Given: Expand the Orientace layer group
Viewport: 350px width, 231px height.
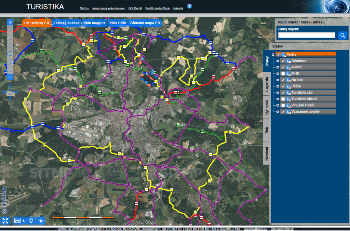Looking at the screenshot, I should tap(278, 61).
